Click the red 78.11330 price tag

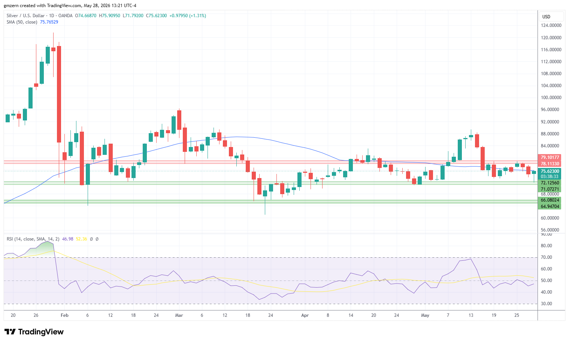(x=550, y=164)
